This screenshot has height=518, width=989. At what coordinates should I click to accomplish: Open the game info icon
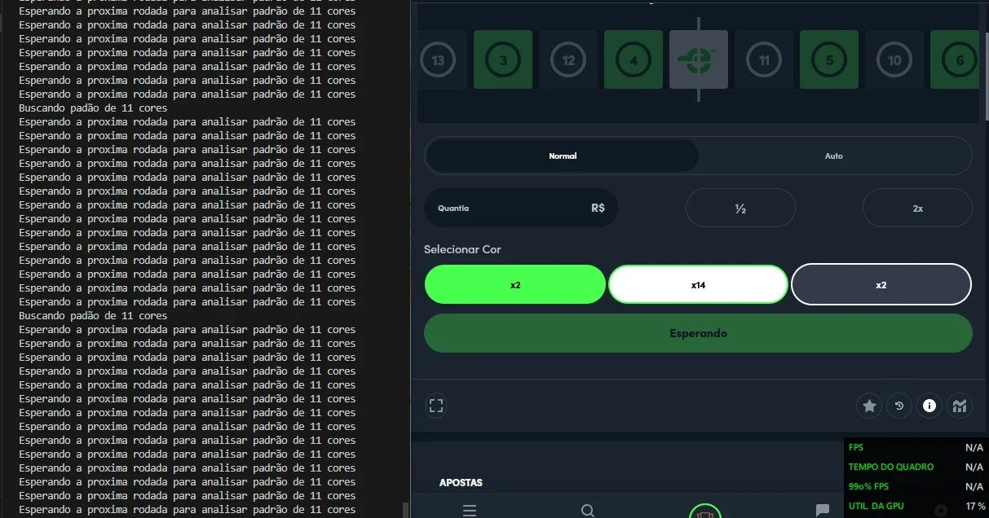pos(929,405)
